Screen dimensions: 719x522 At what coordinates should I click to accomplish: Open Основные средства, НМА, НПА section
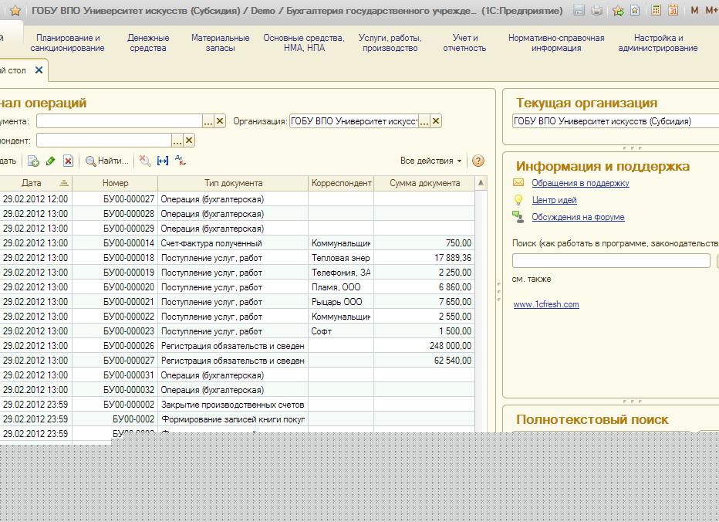[304, 42]
